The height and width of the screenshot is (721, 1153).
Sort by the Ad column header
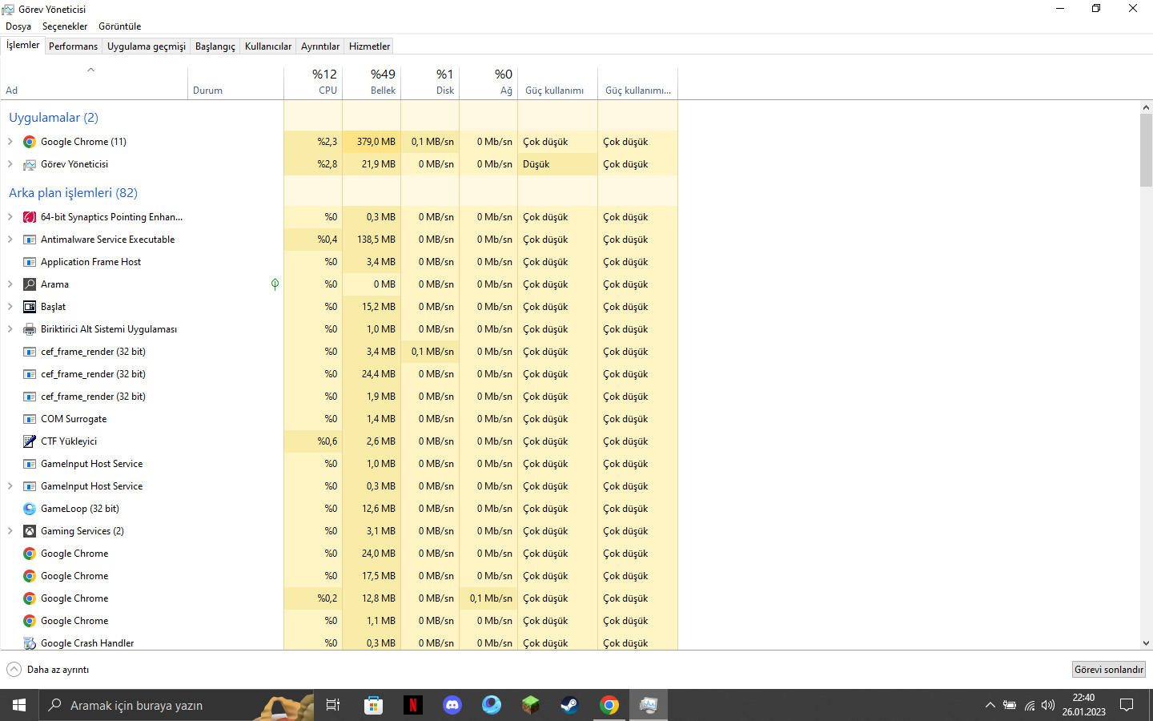tap(94, 83)
